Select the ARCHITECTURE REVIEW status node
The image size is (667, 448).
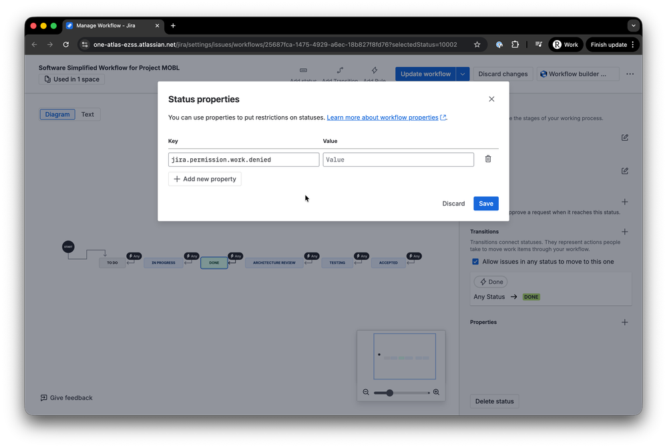pyautogui.click(x=274, y=263)
